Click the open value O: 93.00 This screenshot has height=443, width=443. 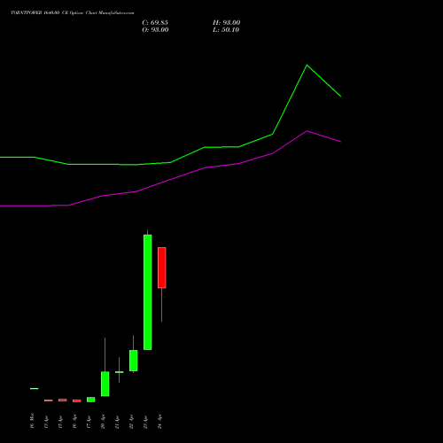[155, 30]
